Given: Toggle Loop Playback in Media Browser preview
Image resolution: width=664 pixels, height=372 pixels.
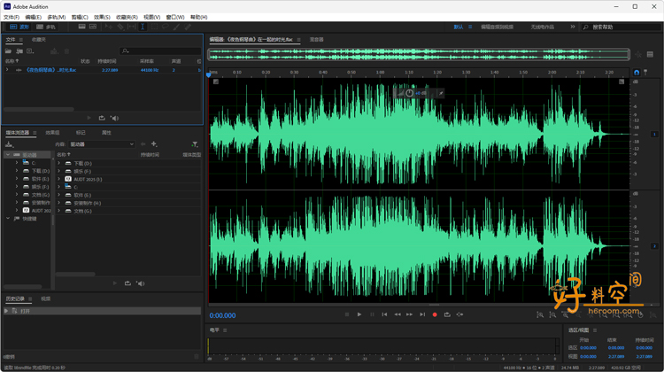Looking at the screenshot, I should click(x=127, y=283).
